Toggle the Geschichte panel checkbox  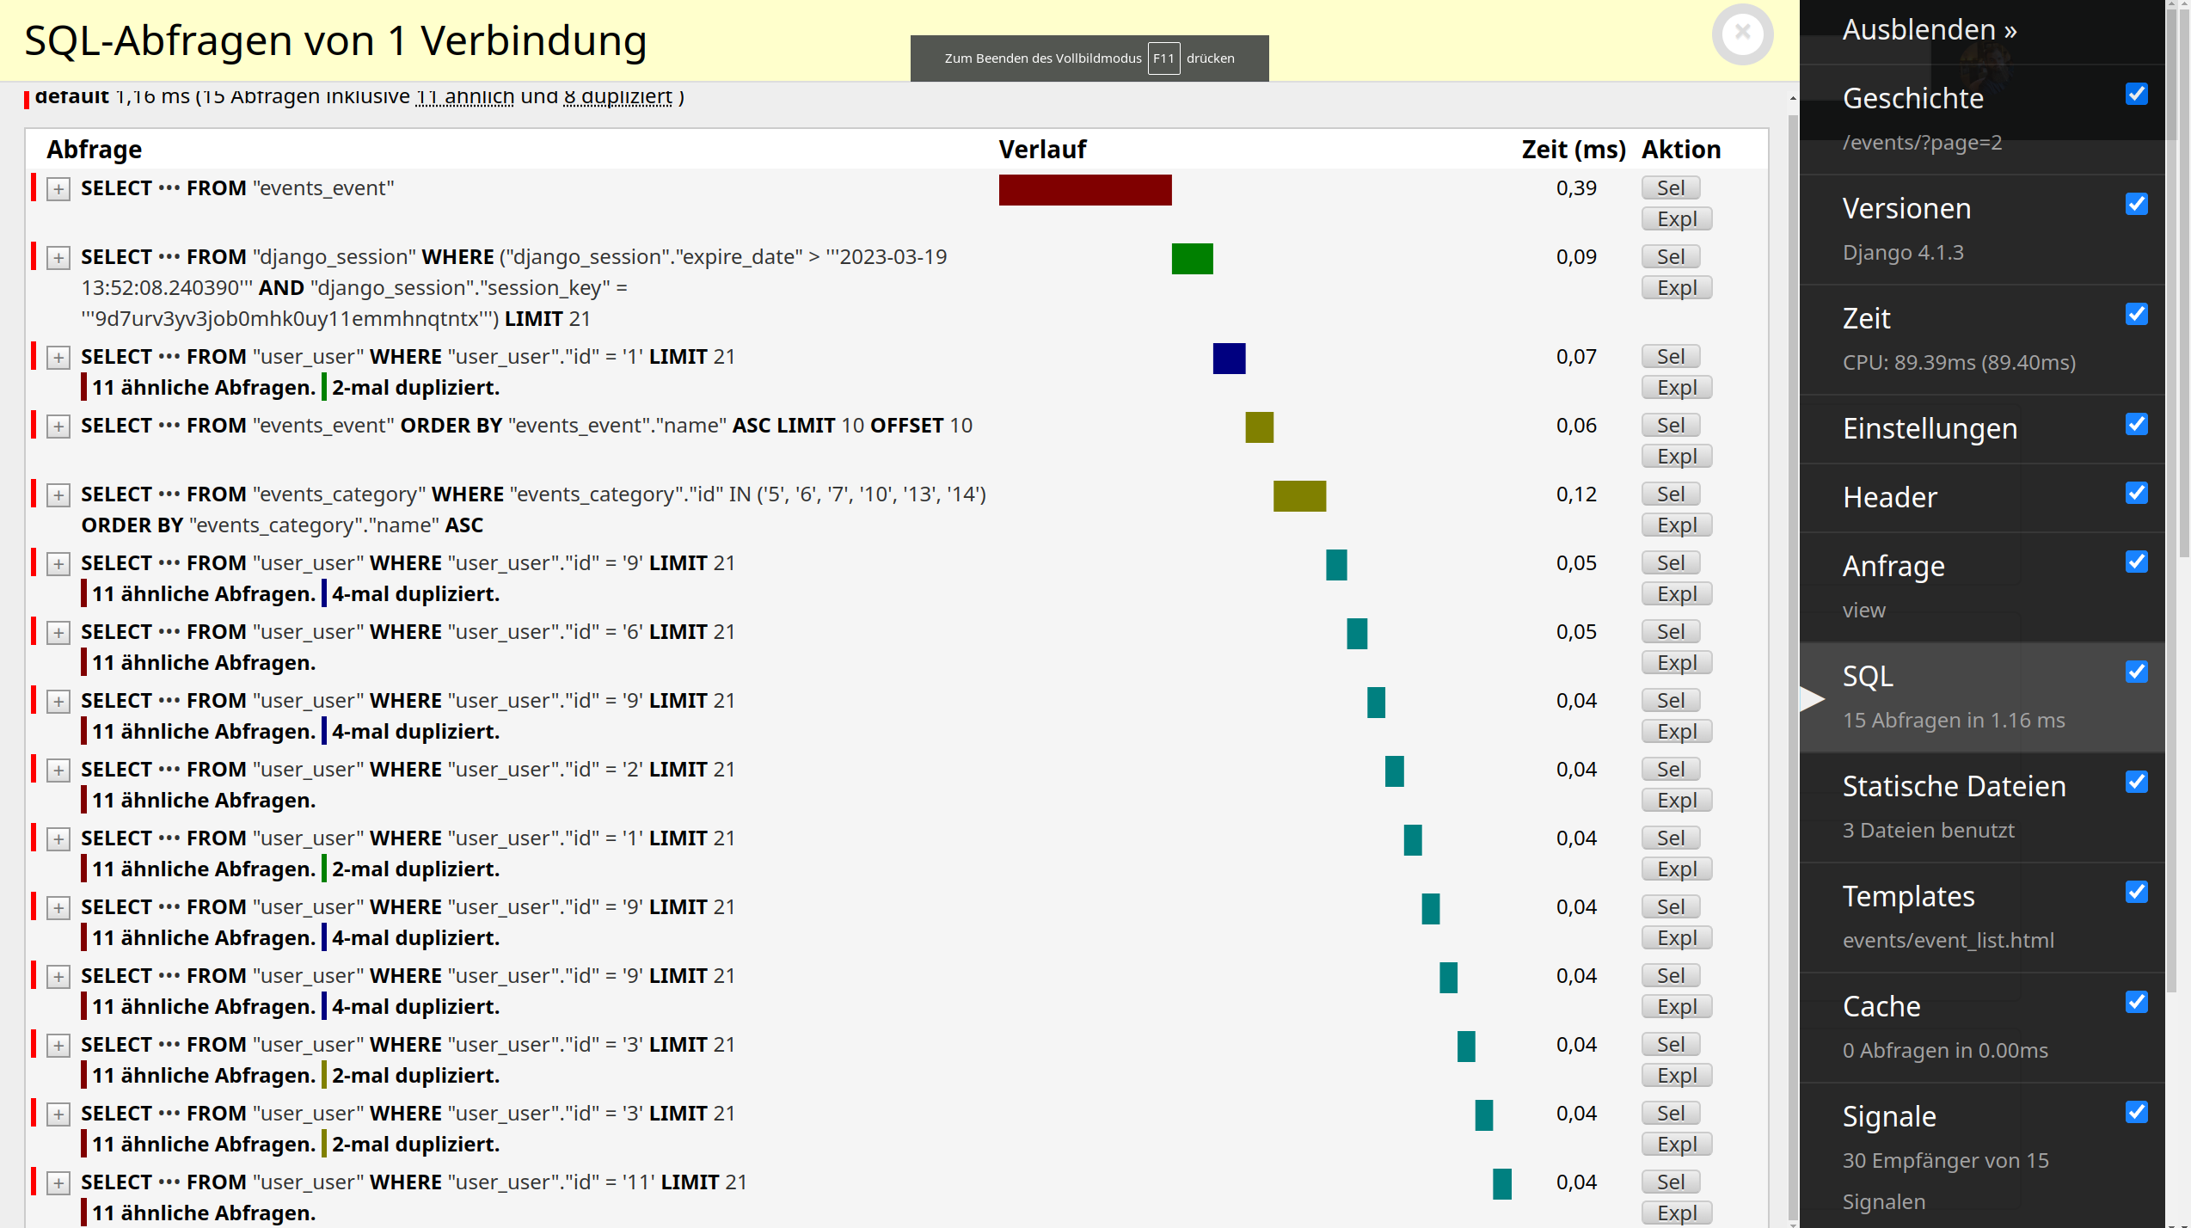(2136, 94)
